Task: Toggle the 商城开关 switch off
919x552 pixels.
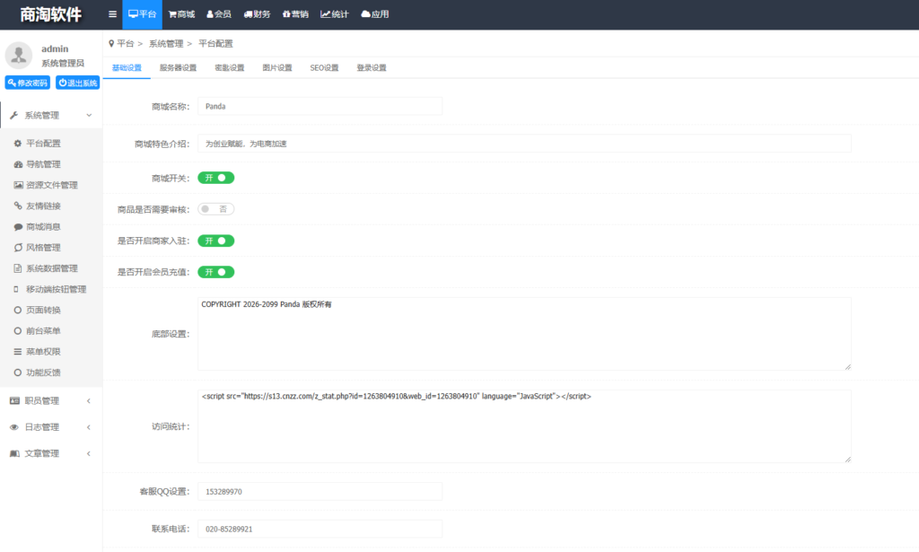Action: 215,178
